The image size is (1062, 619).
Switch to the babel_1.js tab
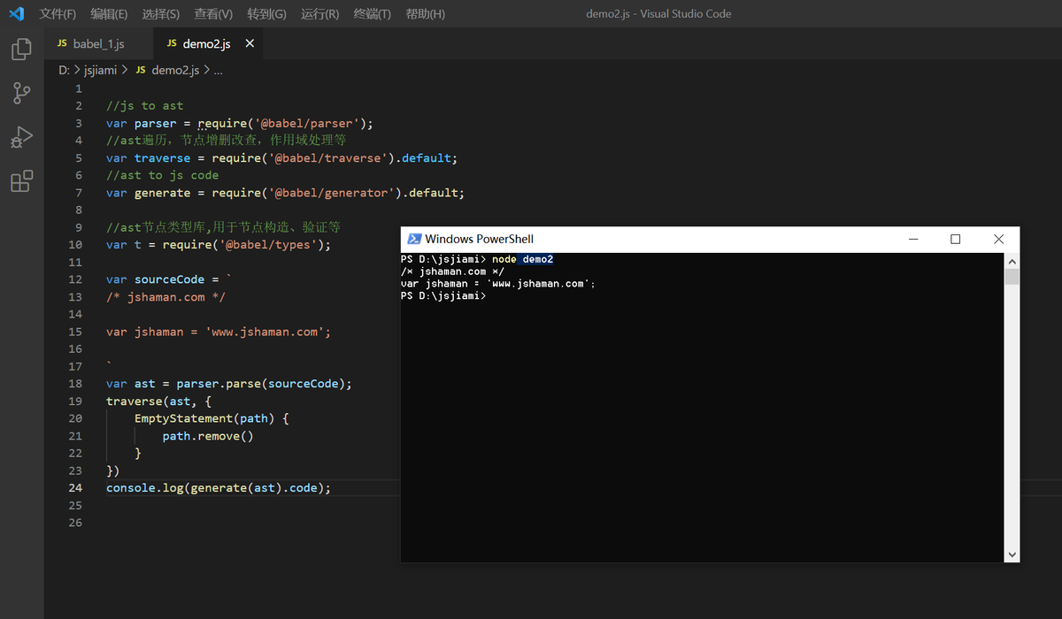(97, 43)
